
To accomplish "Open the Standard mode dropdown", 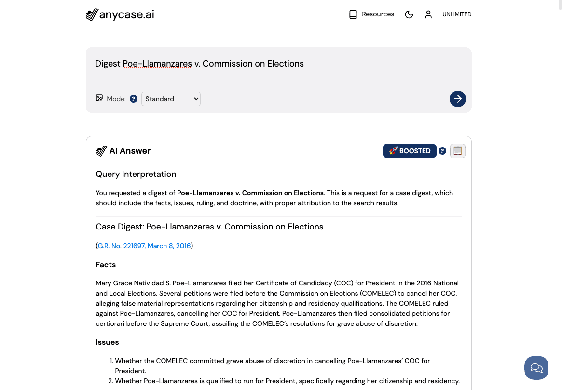I will point(171,99).
